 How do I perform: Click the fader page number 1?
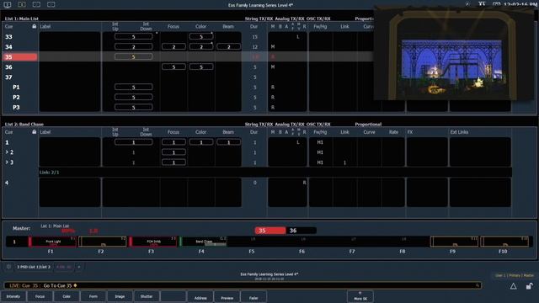14,242
